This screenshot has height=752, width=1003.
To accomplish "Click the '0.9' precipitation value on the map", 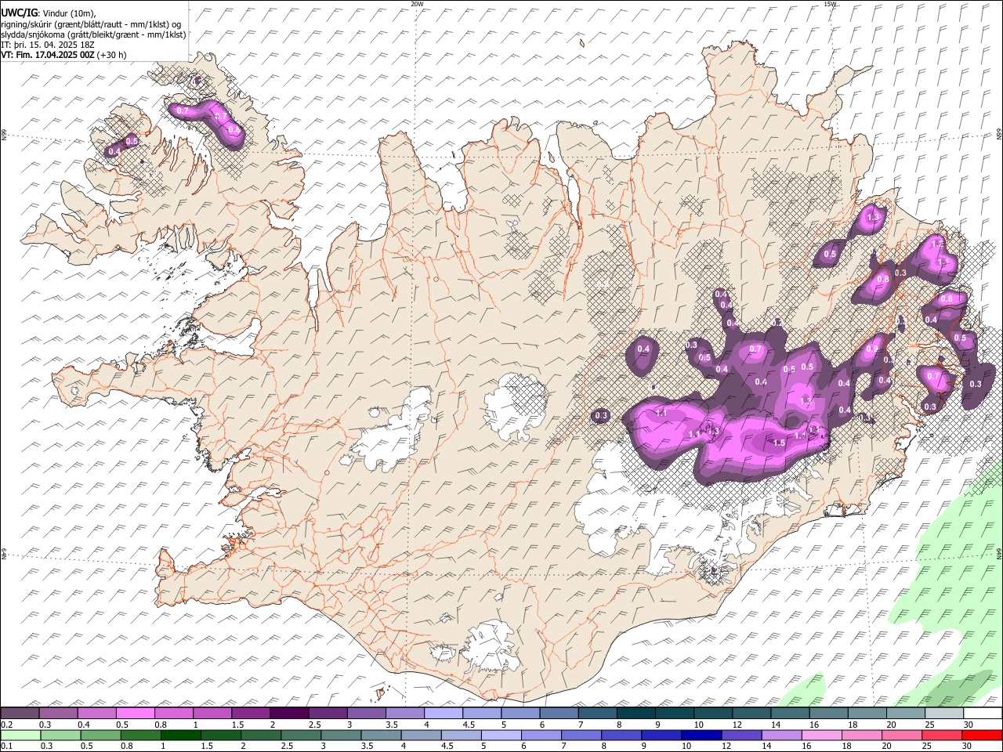I will point(871,349).
